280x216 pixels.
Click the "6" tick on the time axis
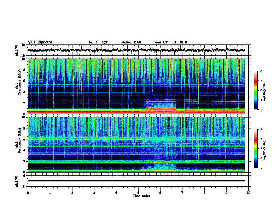click(x=160, y=193)
